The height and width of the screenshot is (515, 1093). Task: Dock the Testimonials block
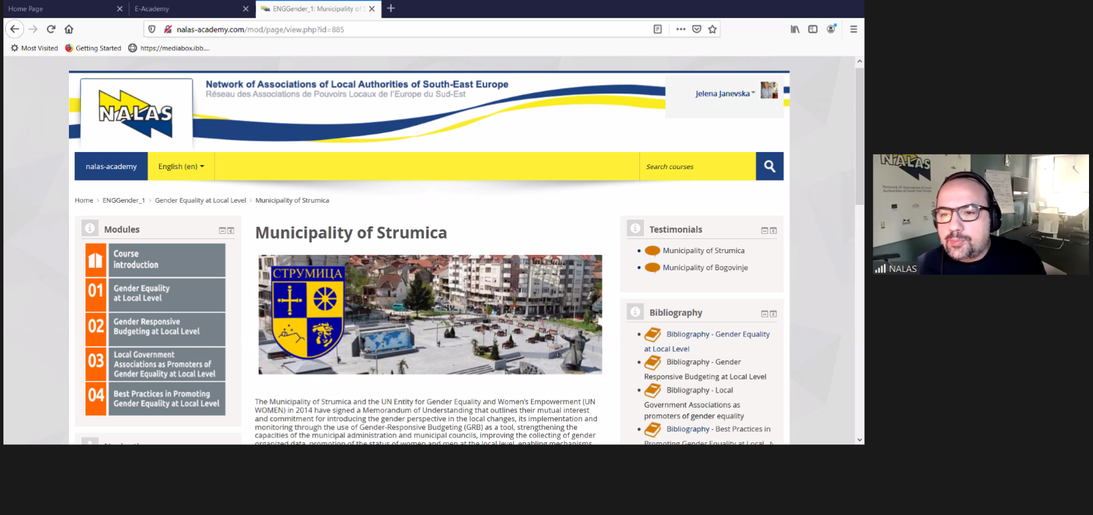click(x=773, y=230)
